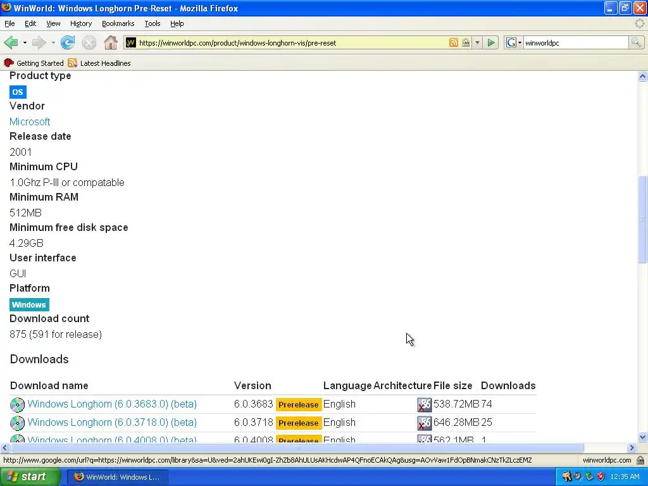The width and height of the screenshot is (648, 486).
Task: Open Windows Longhorn (6.0.3718.0) (beta) download
Action: pyautogui.click(x=112, y=422)
